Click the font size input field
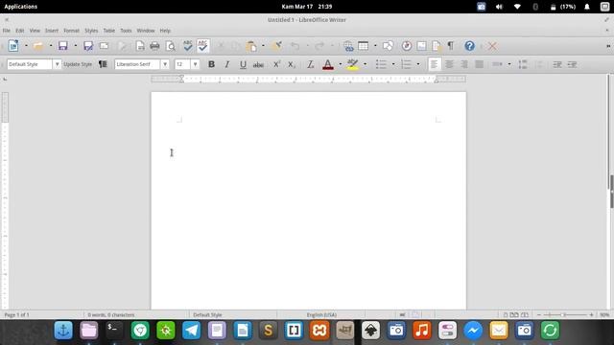The width and height of the screenshot is (614, 345). (x=183, y=64)
